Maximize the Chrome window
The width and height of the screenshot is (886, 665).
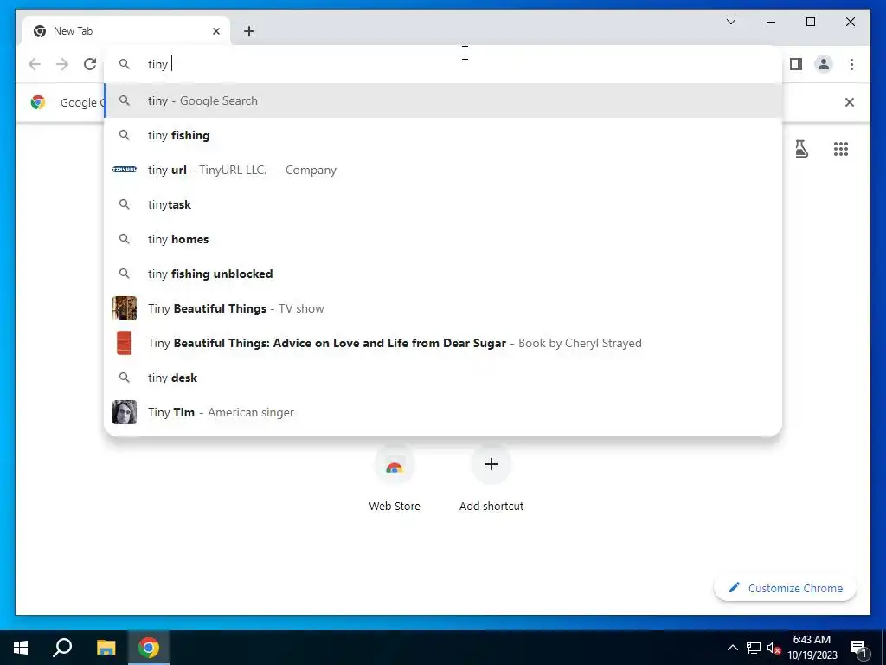810,22
